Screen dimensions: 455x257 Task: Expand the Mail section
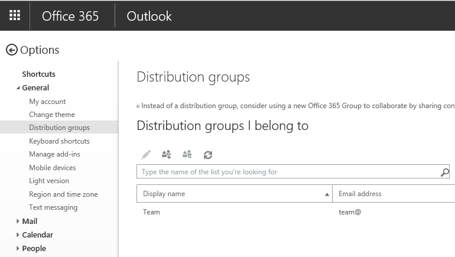point(18,222)
